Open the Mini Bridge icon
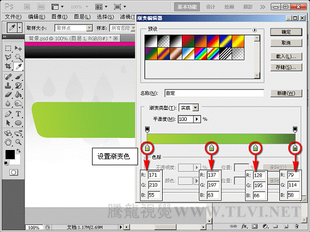 click(x=41, y=7)
